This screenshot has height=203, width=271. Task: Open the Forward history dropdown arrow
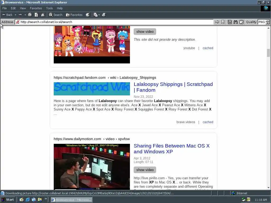click(x=25, y=15)
